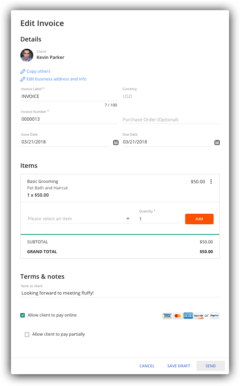Click the edit pencil for business address info
Image resolution: width=240 pixels, height=386 pixels.
coord(23,79)
